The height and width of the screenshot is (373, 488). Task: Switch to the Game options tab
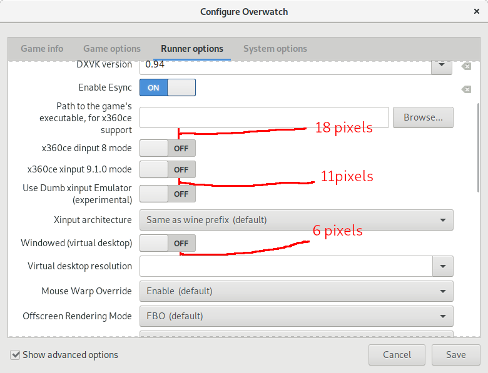(112, 49)
